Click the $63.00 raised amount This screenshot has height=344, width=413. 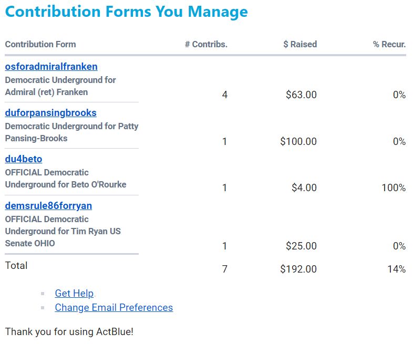301,95
